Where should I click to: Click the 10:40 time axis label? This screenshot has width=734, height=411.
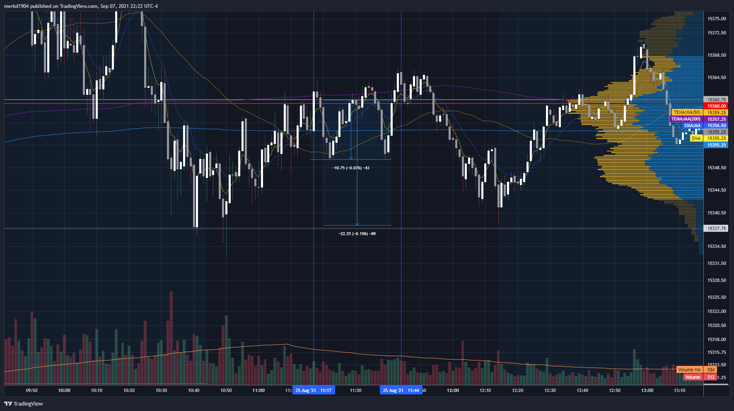coord(193,390)
